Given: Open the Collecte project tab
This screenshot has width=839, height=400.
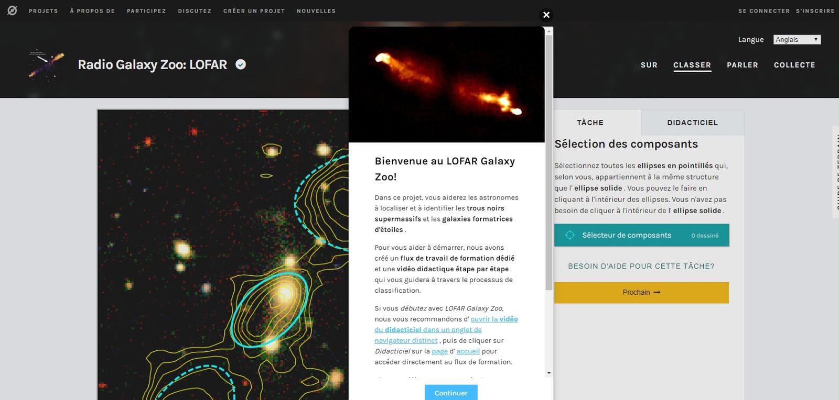Looking at the screenshot, I should point(794,65).
